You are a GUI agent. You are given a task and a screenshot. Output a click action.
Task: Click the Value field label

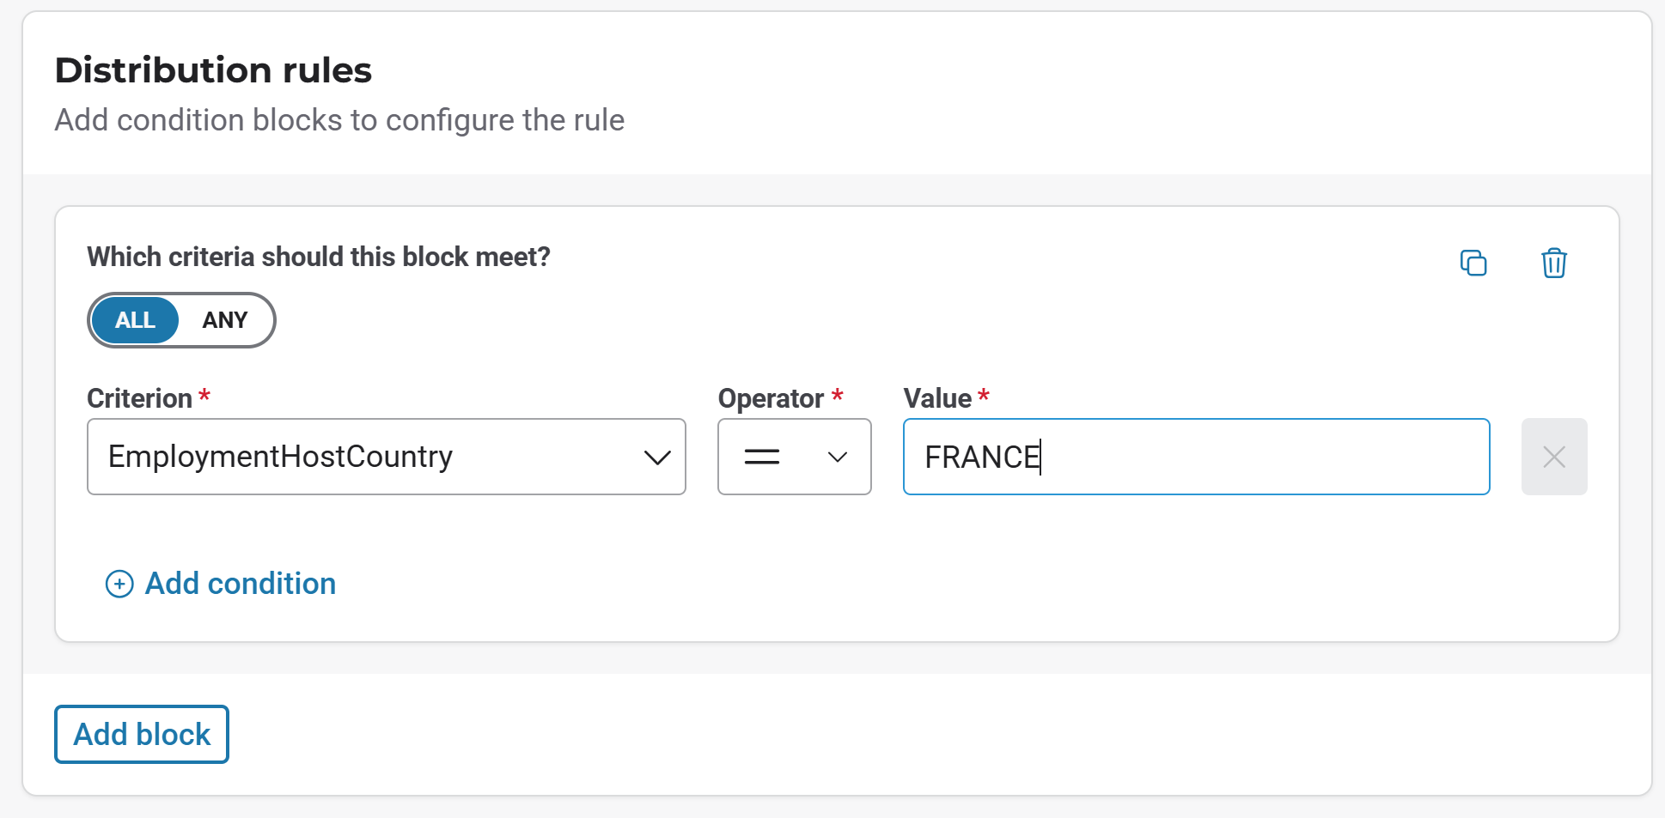tap(937, 398)
